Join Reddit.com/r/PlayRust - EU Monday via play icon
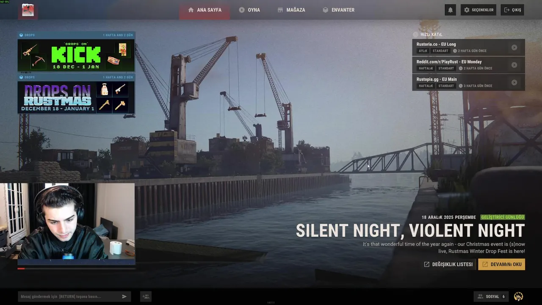The height and width of the screenshot is (305, 542). tap(514, 65)
